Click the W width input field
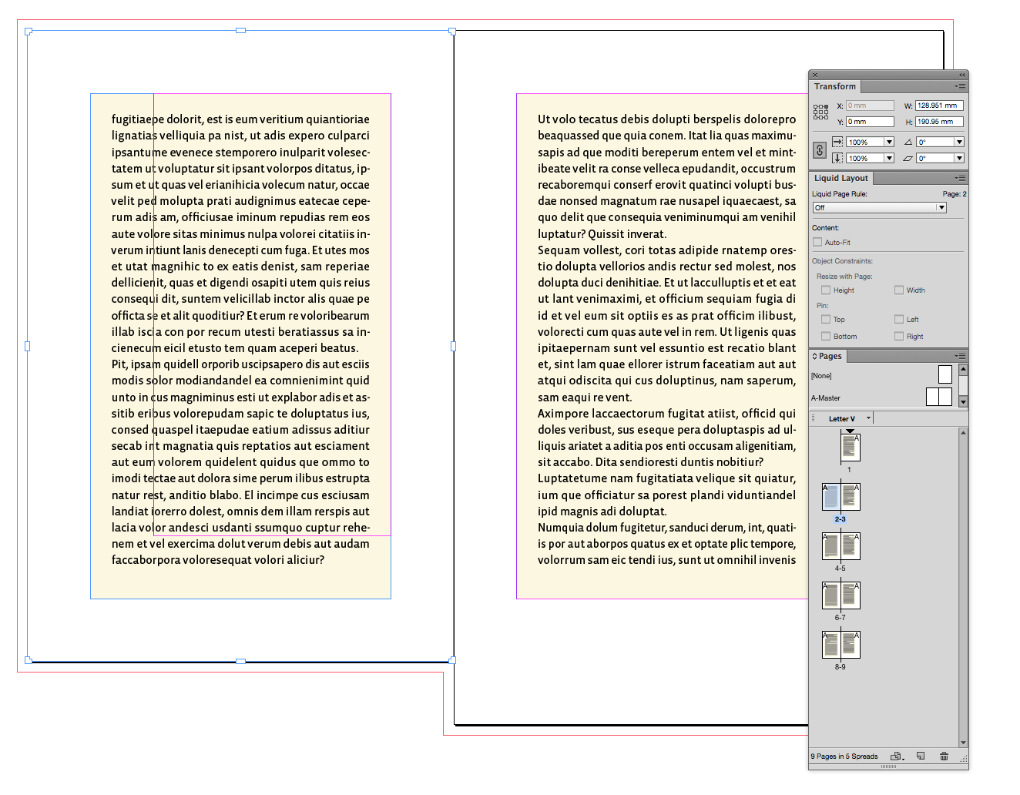The height and width of the screenshot is (795, 1020). tap(939, 106)
